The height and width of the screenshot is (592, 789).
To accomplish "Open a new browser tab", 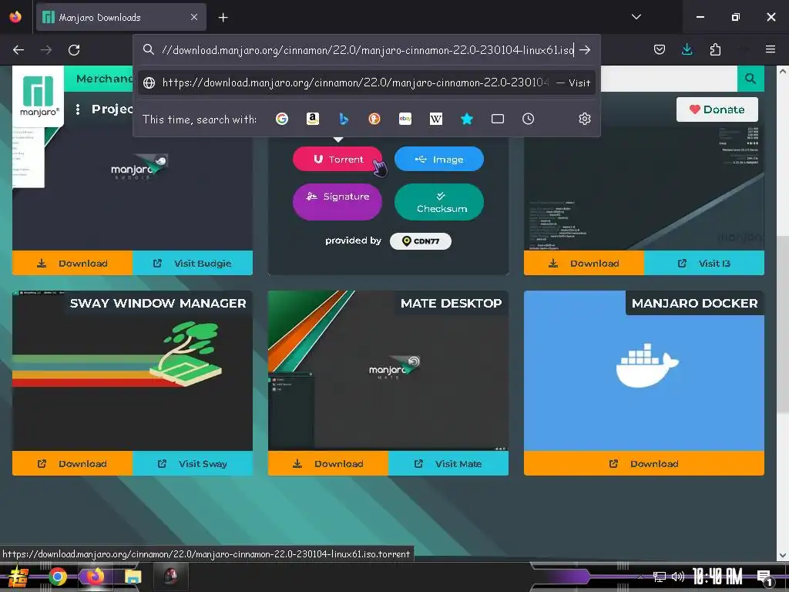I will (223, 18).
